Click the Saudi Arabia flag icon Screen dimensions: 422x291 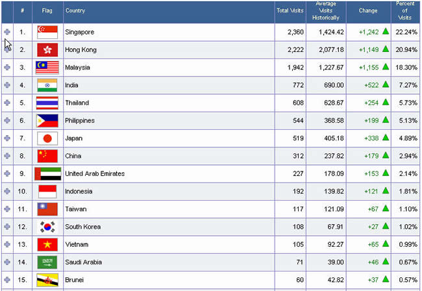[47, 262]
